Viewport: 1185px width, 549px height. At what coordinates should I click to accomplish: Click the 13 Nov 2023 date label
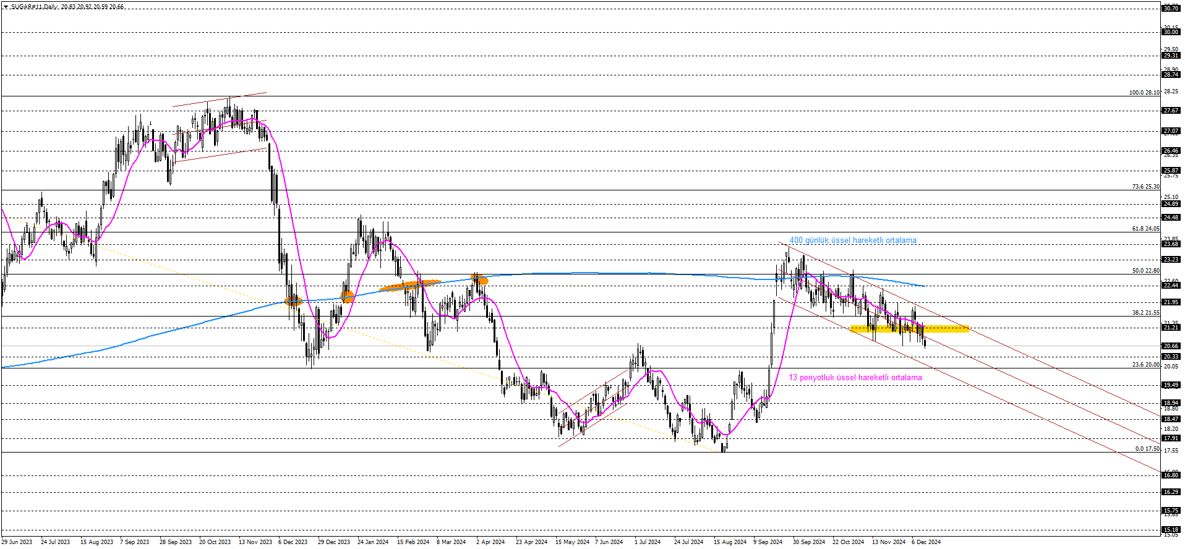pos(255,542)
